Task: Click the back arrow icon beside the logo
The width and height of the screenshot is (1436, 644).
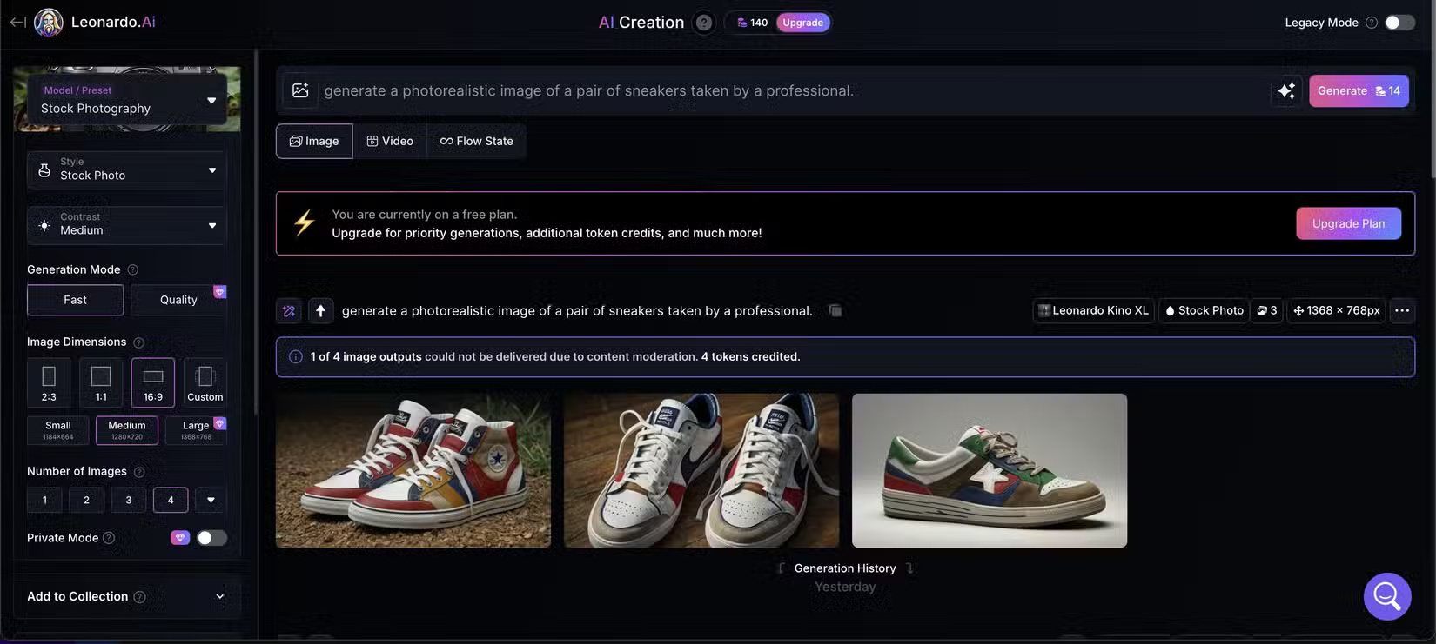Action: pos(17,23)
